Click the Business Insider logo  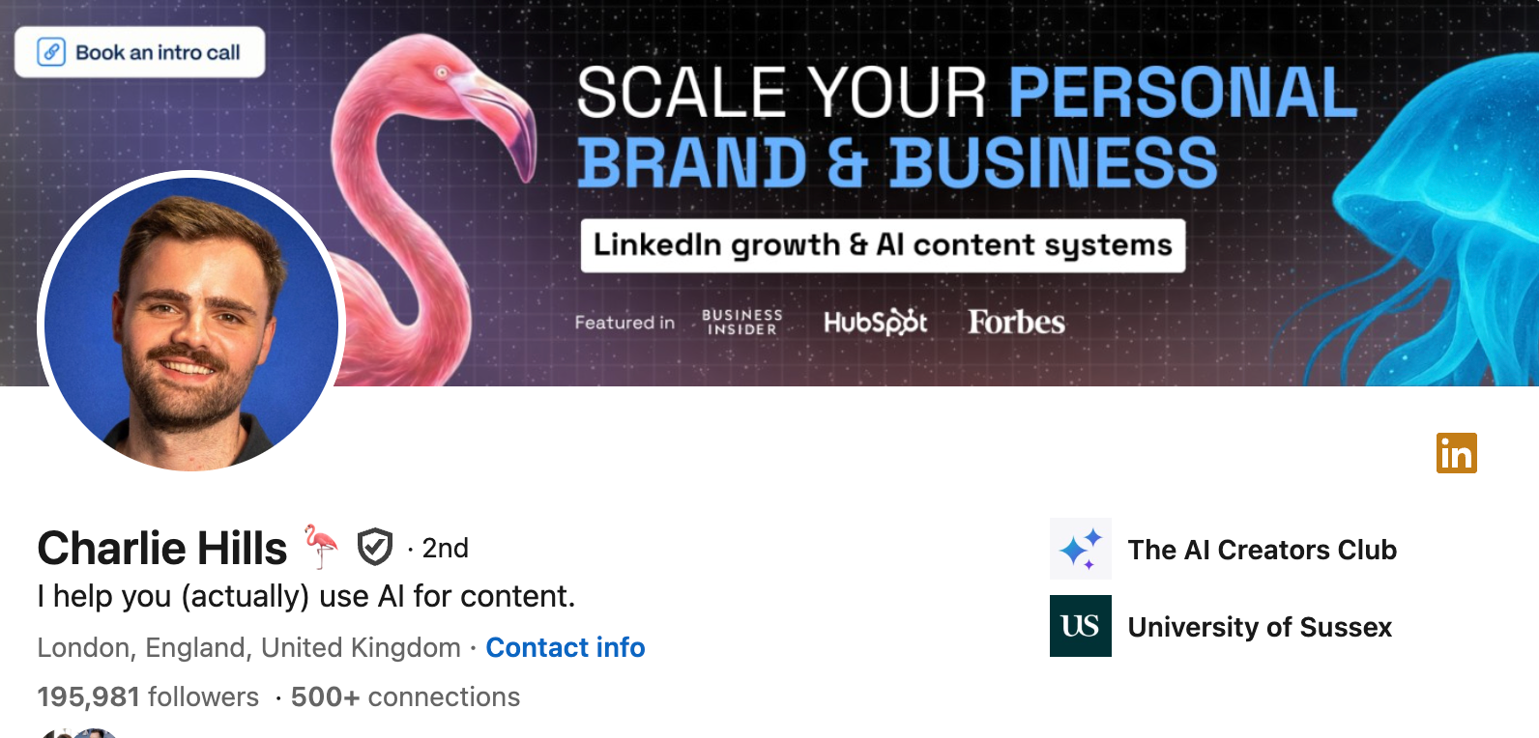coord(740,321)
